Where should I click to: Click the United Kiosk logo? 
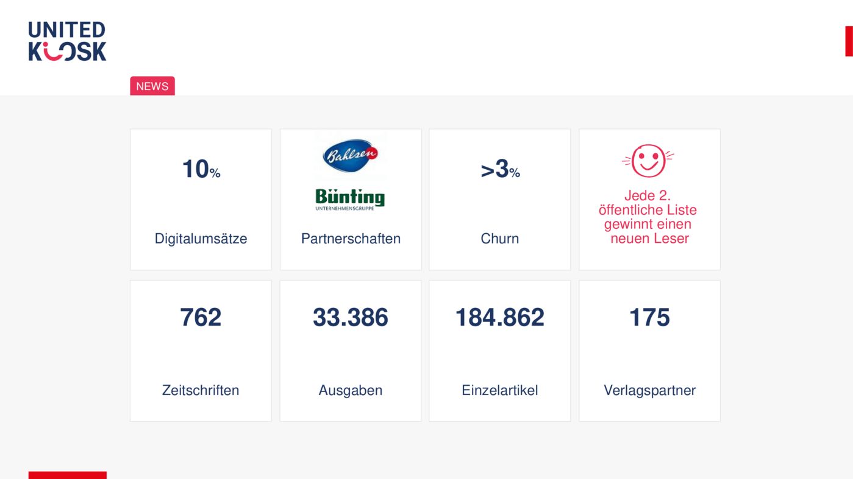[67, 41]
